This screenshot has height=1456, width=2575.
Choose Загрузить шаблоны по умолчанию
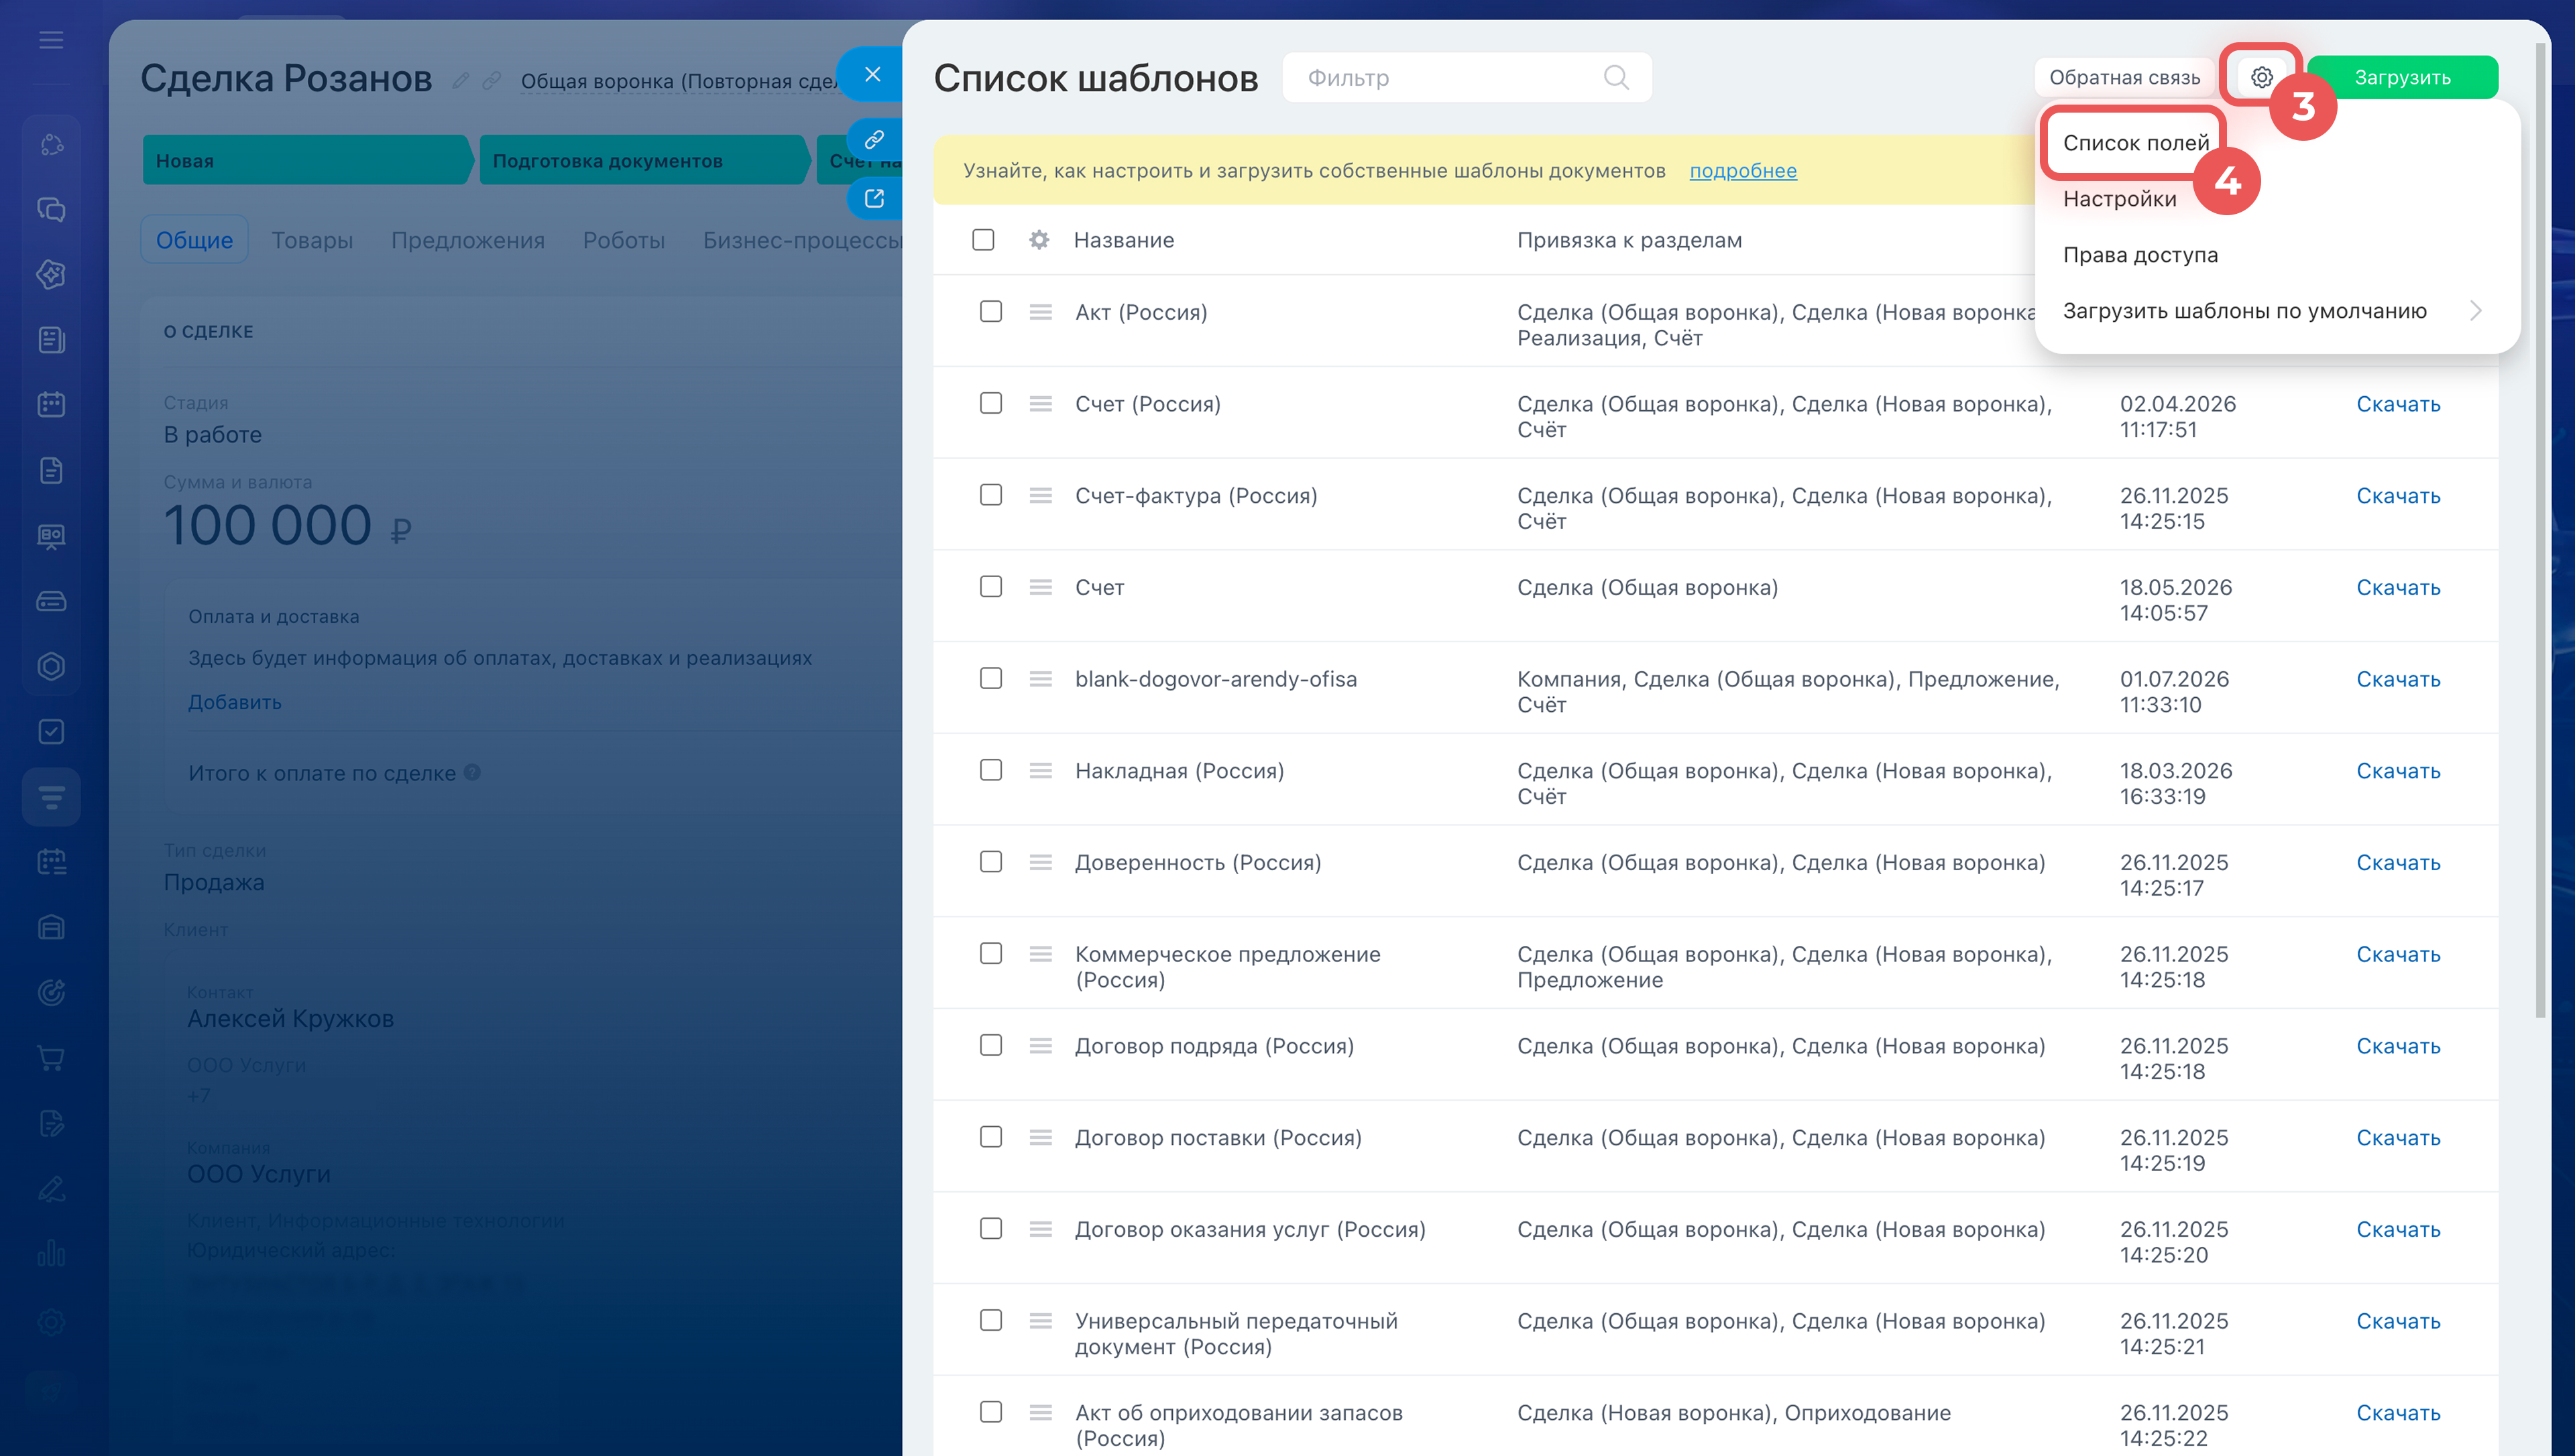[x=2245, y=311]
